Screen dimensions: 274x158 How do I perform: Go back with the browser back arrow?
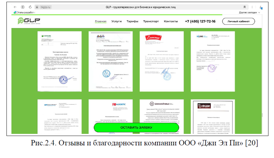click(15, 7)
